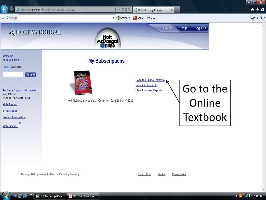Click the Google logo on the toolbar
Viewport: 266px width, 200px height.
click(12, 18)
